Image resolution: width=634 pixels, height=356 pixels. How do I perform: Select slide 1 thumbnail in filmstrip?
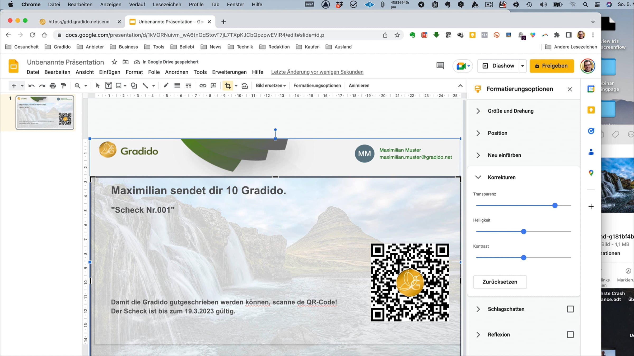point(45,113)
